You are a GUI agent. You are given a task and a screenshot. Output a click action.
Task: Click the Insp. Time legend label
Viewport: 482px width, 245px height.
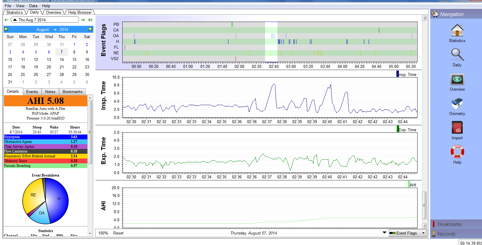point(407,74)
